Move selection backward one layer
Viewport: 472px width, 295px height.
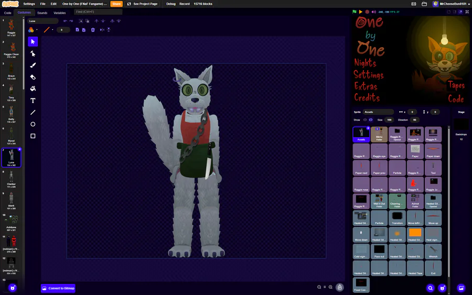[103, 21]
